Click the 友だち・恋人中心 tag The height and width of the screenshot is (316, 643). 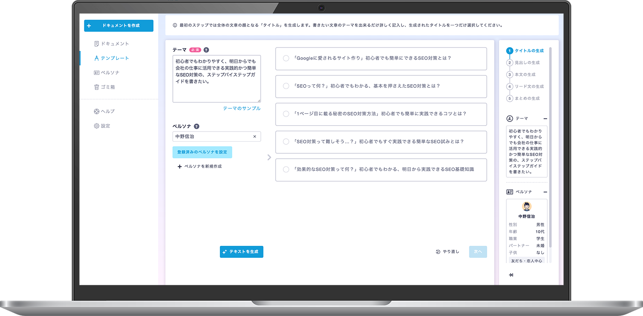526,261
